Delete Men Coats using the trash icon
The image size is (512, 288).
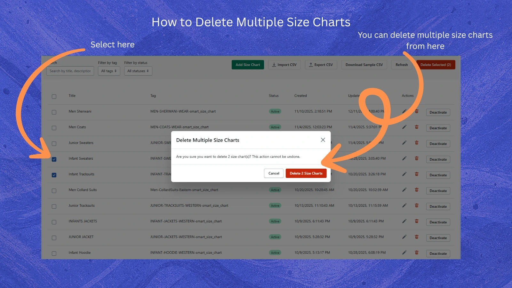(x=416, y=127)
